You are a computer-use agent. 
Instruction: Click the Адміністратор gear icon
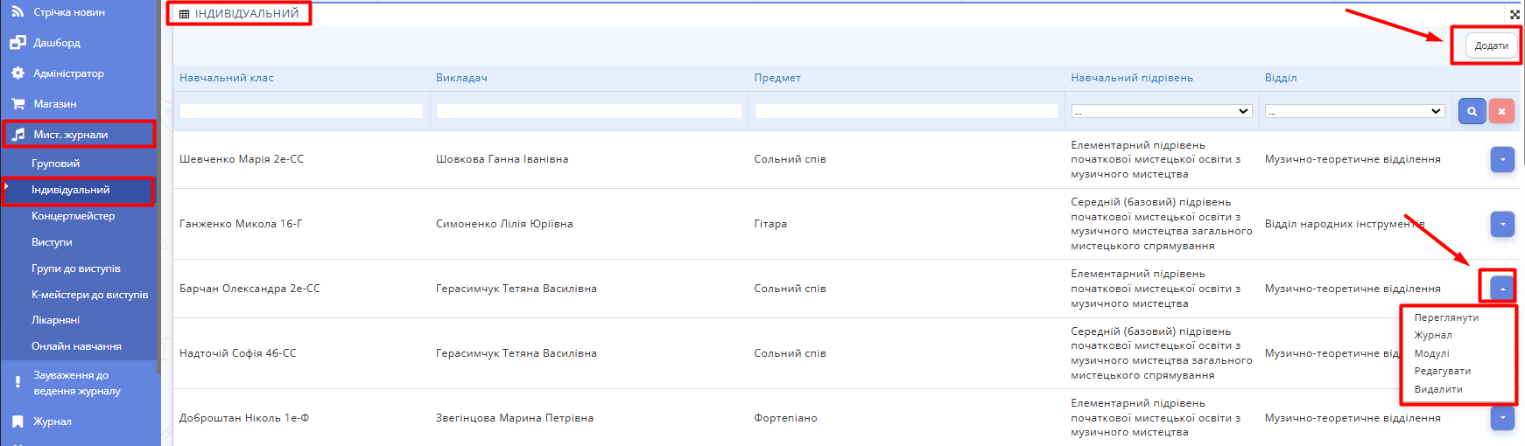tap(18, 73)
